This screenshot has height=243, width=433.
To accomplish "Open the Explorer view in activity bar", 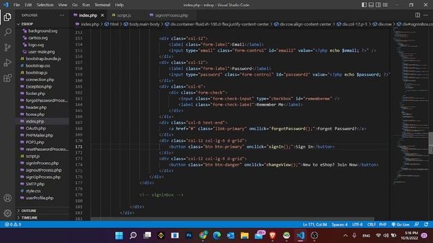I will (x=7, y=17).
